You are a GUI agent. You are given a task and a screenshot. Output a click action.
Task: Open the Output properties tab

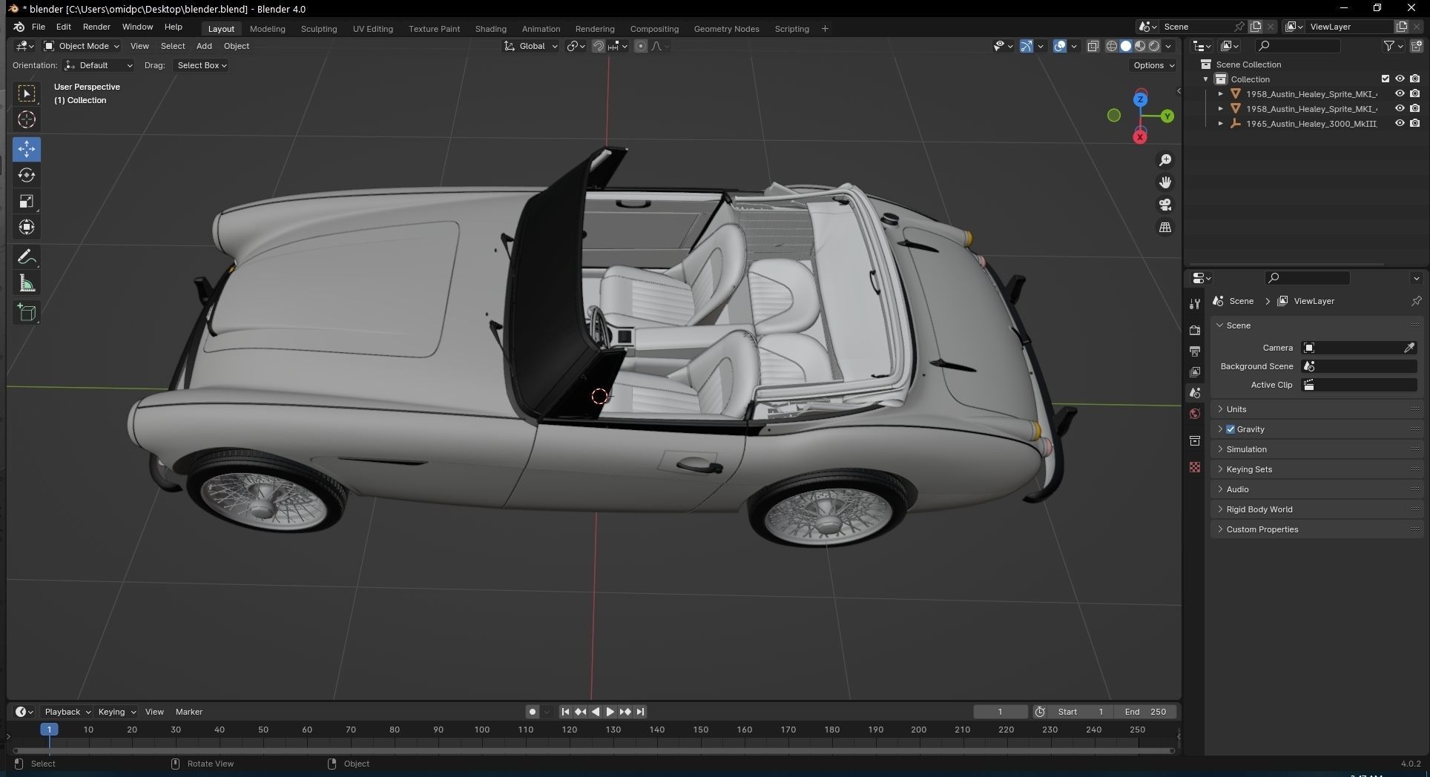[1195, 351]
